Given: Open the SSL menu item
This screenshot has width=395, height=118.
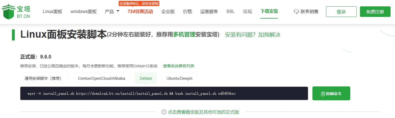Looking at the screenshot, I should [x=230, y=12].
